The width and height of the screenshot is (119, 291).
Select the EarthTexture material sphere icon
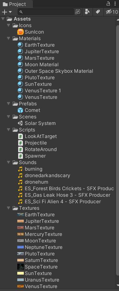point(21,45)
